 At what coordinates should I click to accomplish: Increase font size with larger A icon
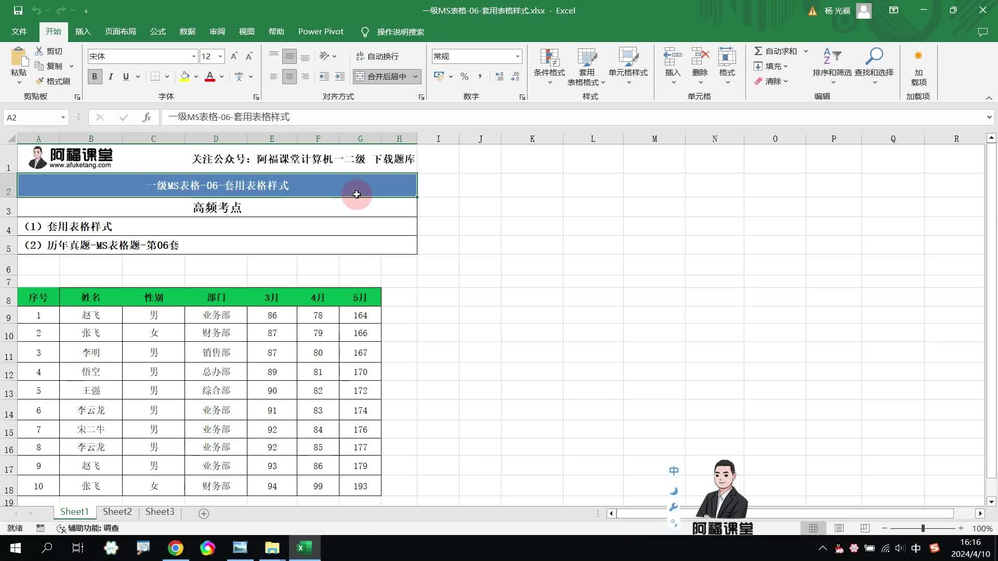pyautogui.click(x=234, y=56)
